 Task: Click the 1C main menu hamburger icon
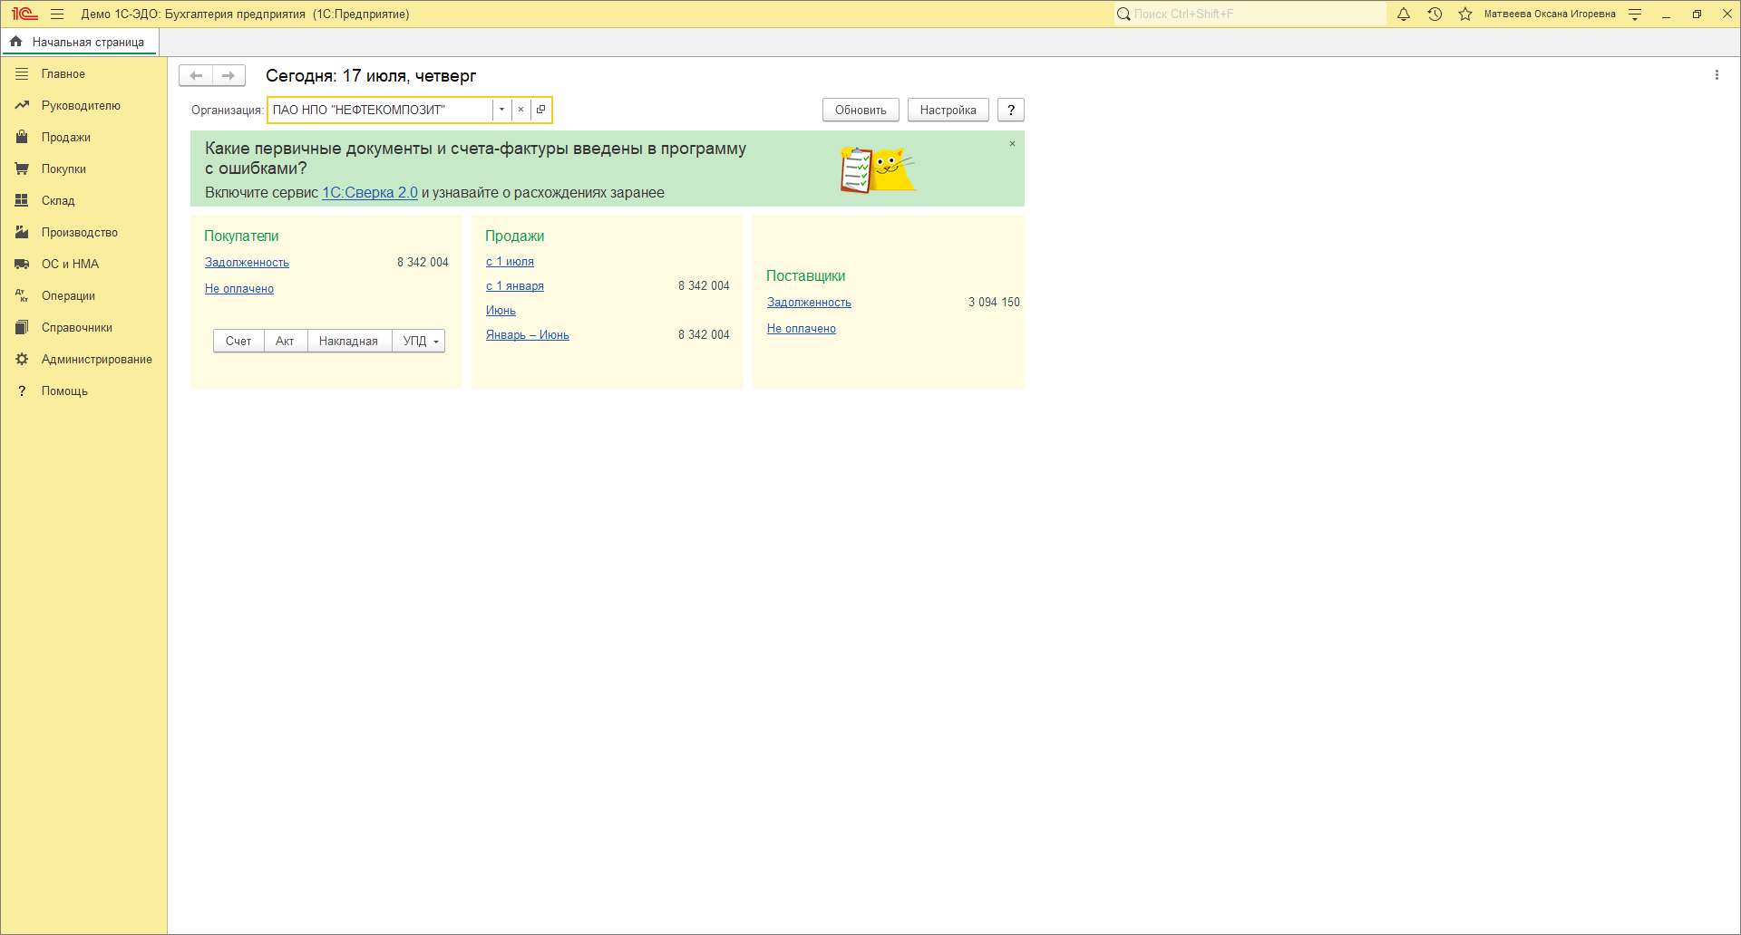pyautogui.click(x=57, y=14)
